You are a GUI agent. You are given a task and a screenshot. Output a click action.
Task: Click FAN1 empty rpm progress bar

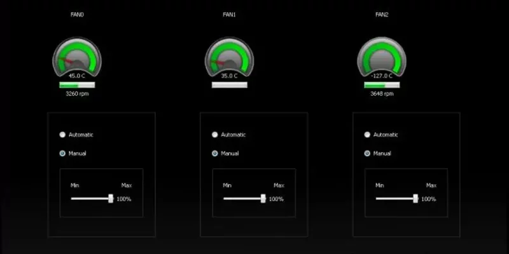click(x=230, y=85)
